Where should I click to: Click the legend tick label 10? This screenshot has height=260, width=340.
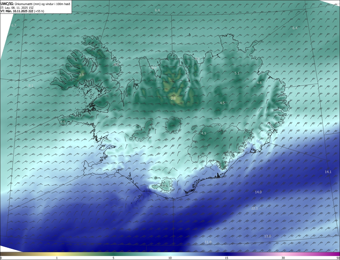click(x=170, y=258)
